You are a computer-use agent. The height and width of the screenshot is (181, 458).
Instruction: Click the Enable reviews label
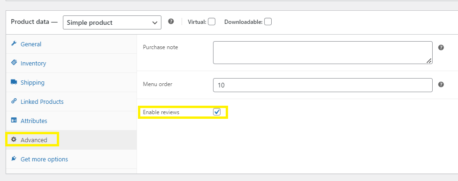click(161, 112)
